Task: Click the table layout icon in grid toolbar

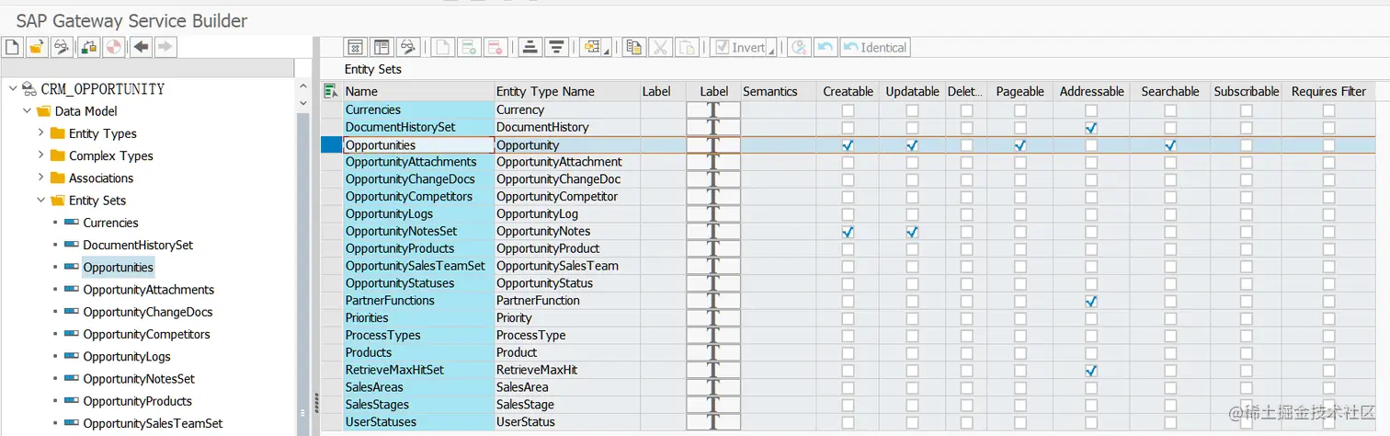Action: tap(382, 47)
